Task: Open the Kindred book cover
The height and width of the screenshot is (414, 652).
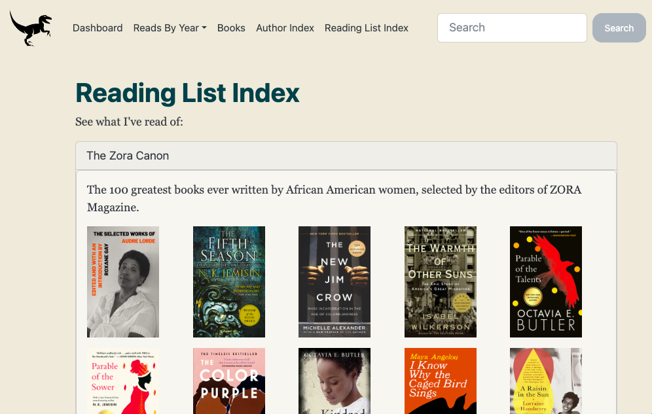Action: click(335, 381)
